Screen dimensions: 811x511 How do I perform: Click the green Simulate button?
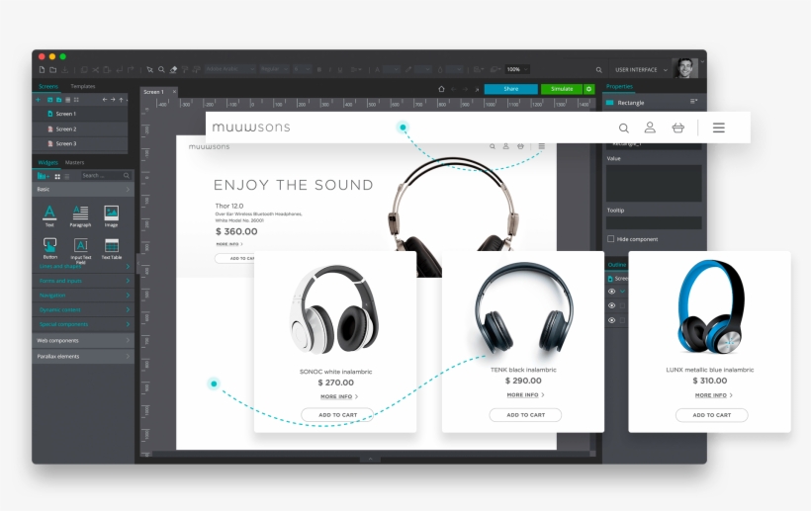561,89
